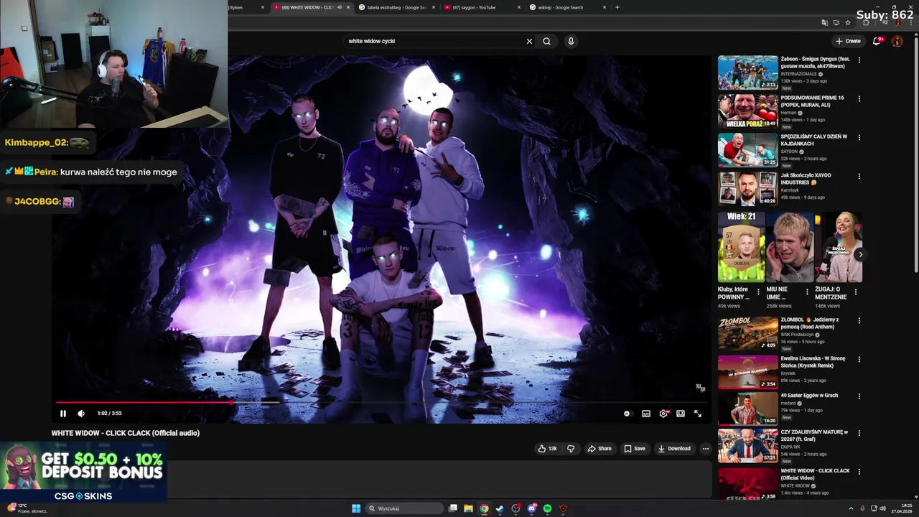Open PODSUMOWANIE PRIME 16 video

747,111
